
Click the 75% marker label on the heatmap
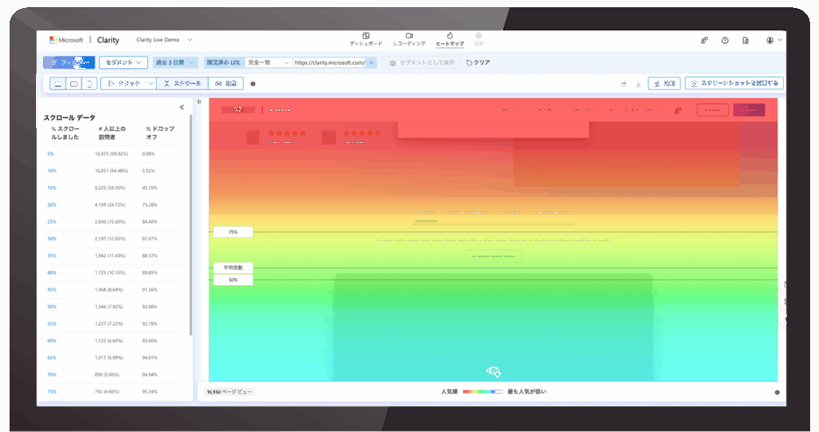click(x=233, y=232)
